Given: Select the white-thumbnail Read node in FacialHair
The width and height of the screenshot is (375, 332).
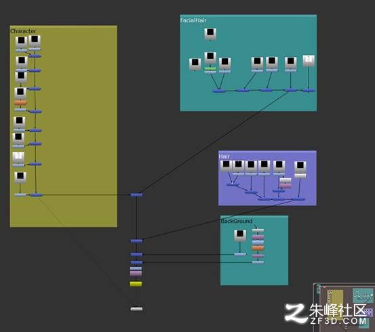Looking at the screenshot, I should [x=309, y=61].
